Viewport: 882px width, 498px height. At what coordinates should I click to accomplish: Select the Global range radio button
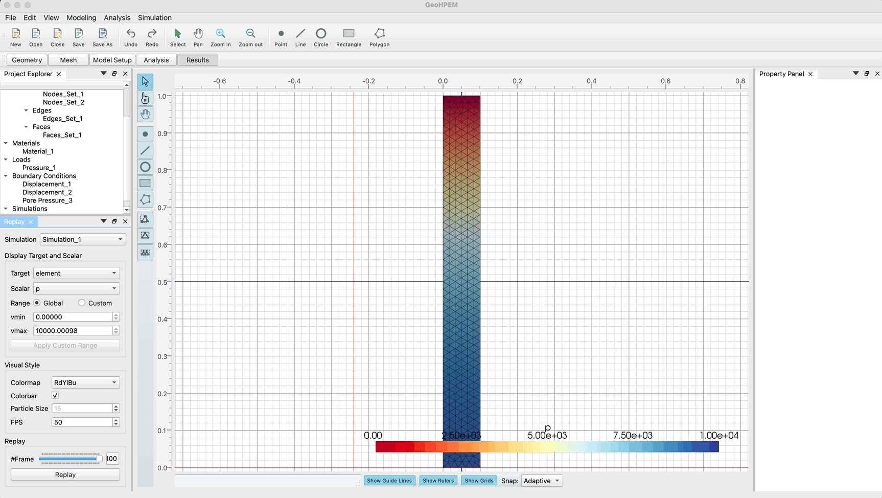coord(37,303)
